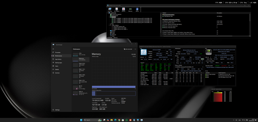The image size is (258, 122).
Task: Open the Sensors icon in HWiNFO
Action: [x=124, y=9]
